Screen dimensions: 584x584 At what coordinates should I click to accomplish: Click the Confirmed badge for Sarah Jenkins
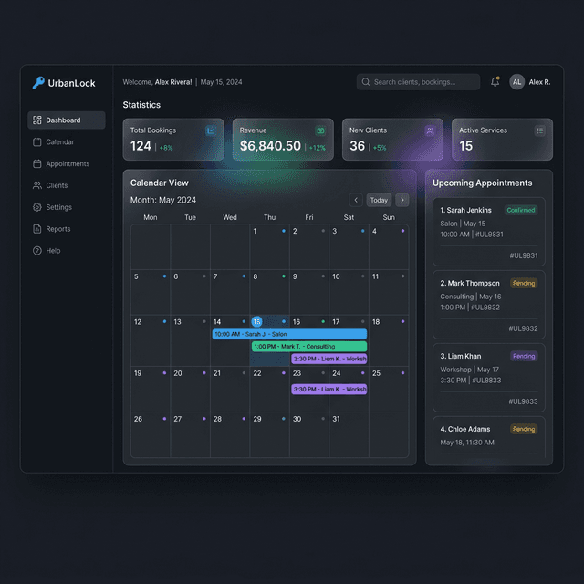521,210
